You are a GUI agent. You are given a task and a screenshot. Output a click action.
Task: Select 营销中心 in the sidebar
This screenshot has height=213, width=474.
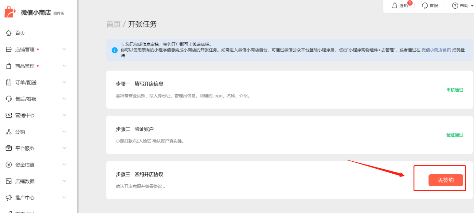(x=25, y=115)
